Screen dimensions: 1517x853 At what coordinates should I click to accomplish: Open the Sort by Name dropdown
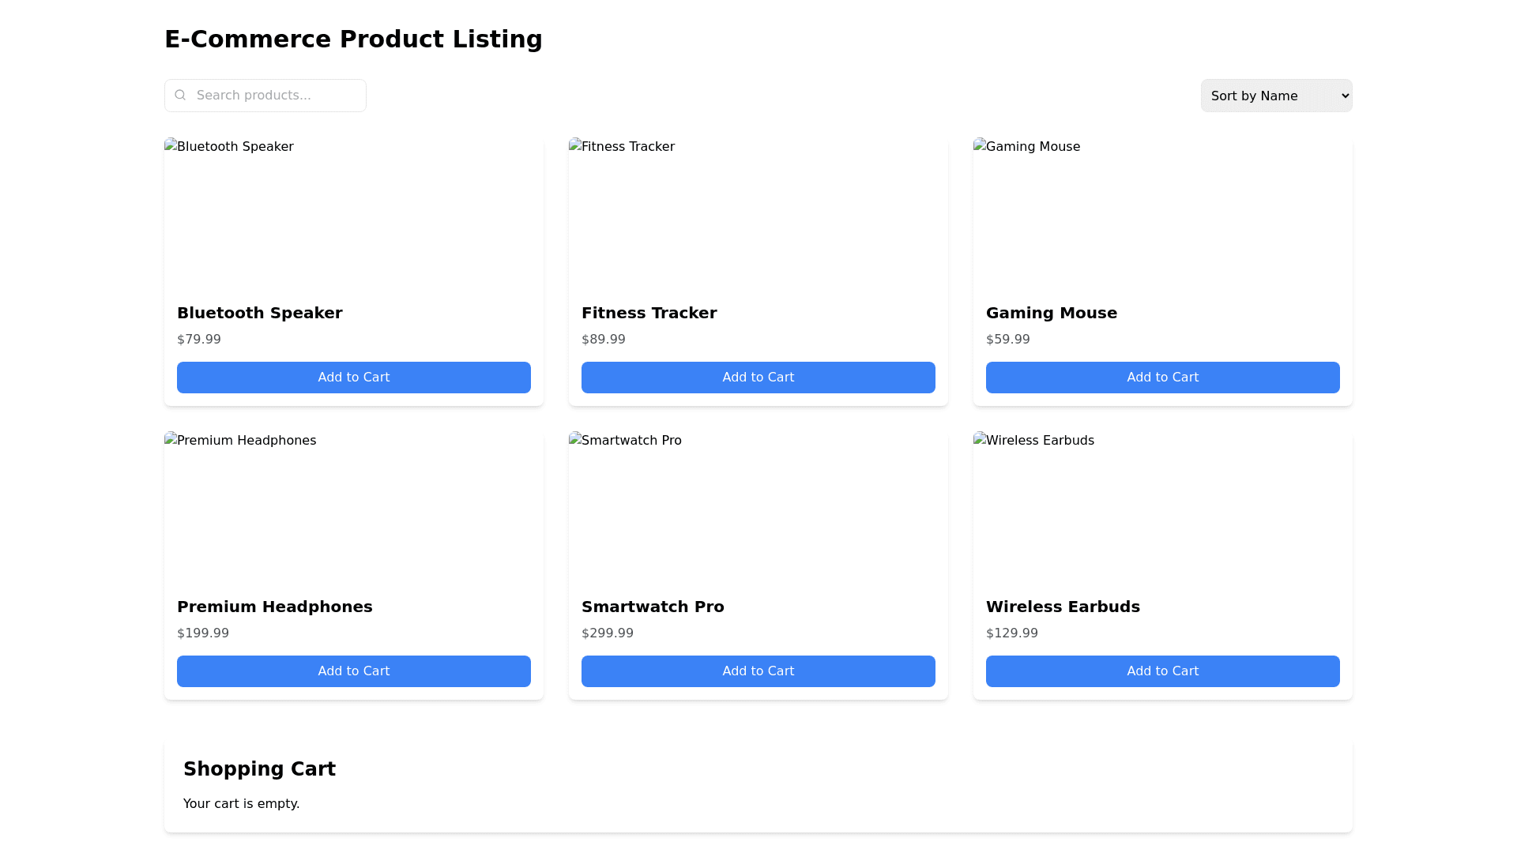click(x=1276, y=96)
